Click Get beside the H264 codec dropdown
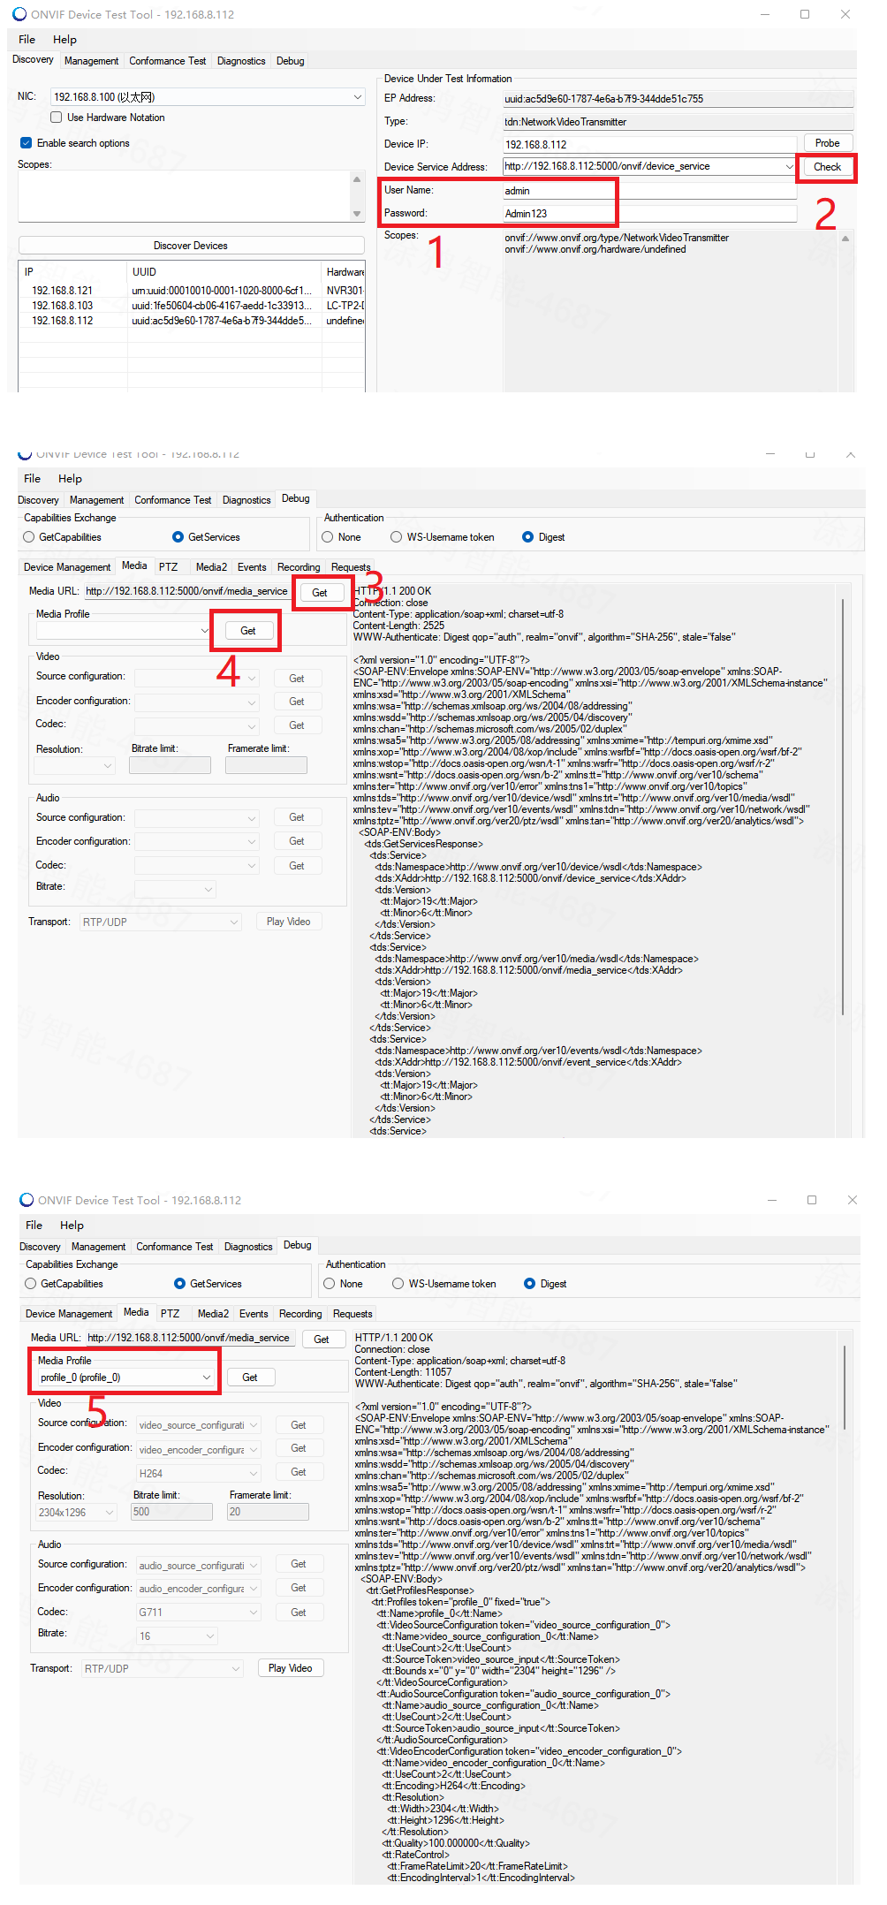Image resolution: width=887 pixels, height=1905 pixels. click(x=299, y=1472)
